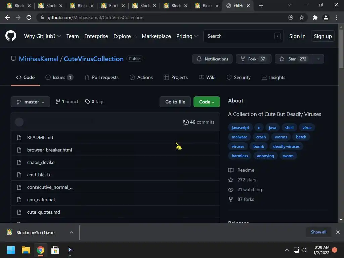Go back with browser back arrow
Image resolution: width=344 pixels, height=258 pixels.
pyautogui.click(x=7, y=17)
